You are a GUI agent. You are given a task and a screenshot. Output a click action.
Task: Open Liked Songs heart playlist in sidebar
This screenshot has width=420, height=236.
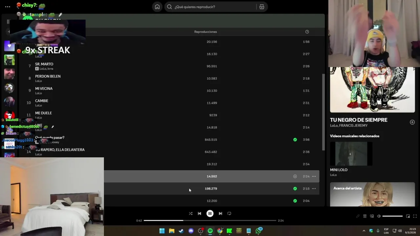click(x=9, y=46)
